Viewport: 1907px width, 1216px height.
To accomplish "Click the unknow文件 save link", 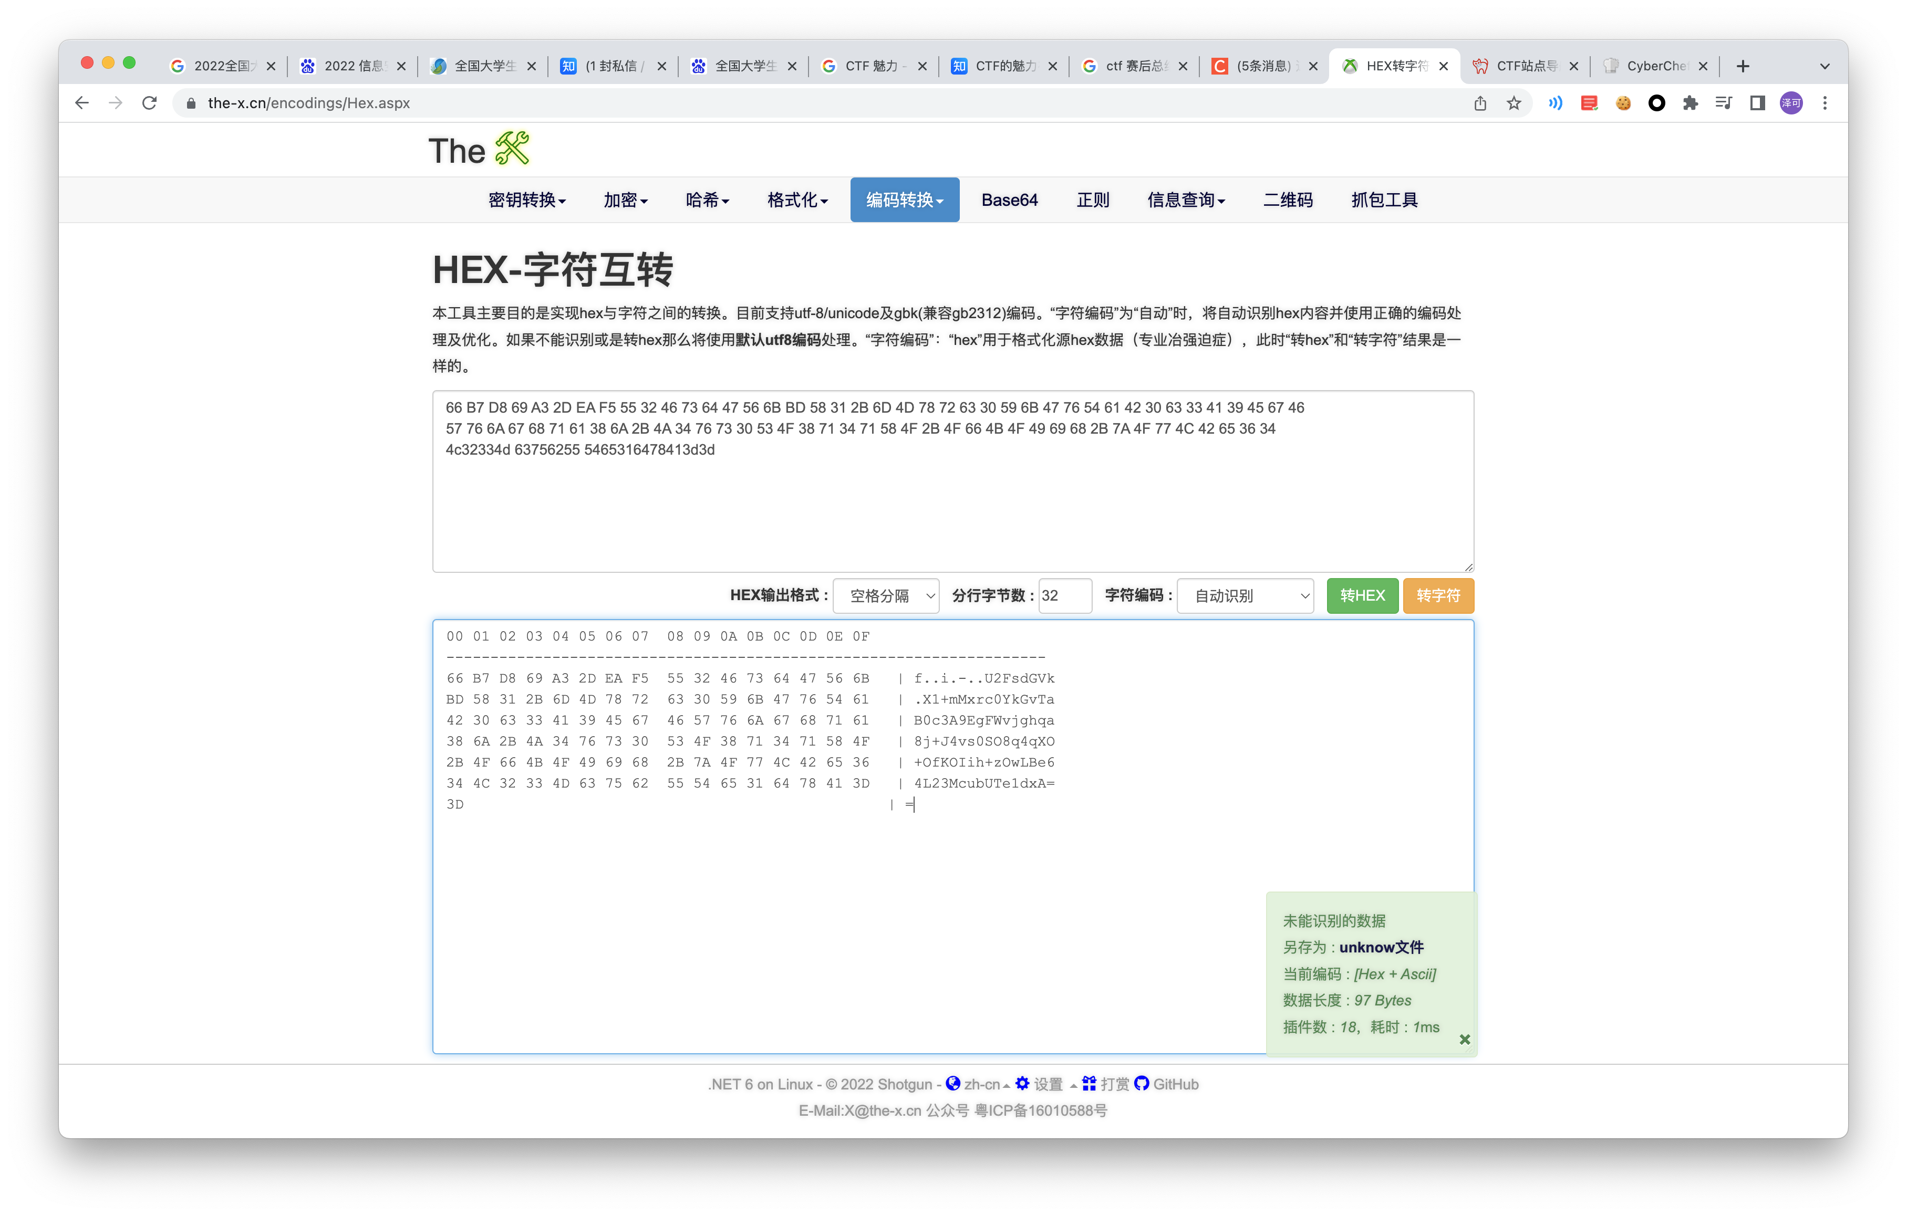I will [1381, 947].
